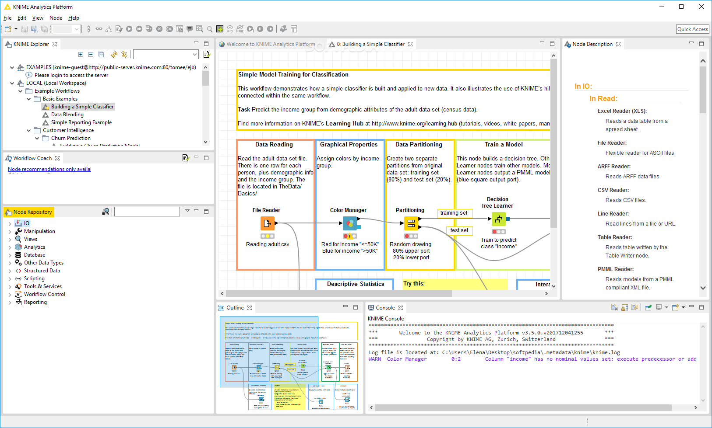Click the New workflow wizard icon
This screenshot has height=428, width=712.
(8, 29)
